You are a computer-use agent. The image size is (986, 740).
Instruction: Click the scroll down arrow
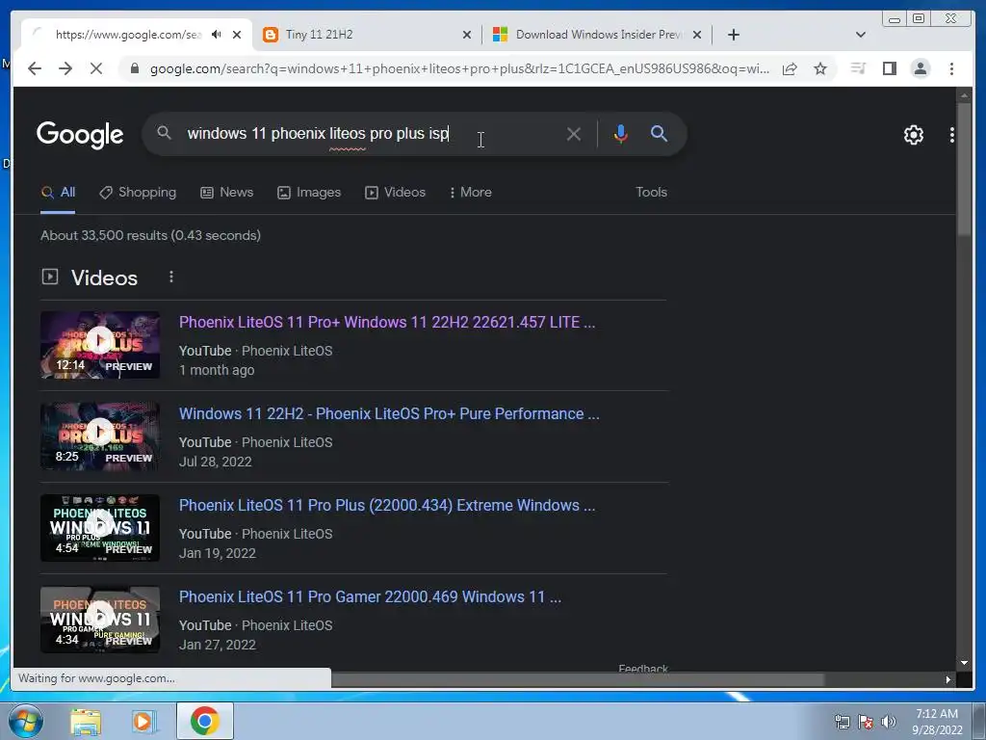(x=964, y=663)
